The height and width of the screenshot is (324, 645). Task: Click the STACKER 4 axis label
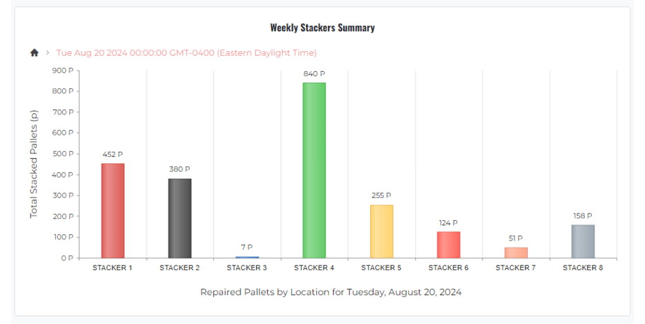pyautogui.click(x=314, y=268)
